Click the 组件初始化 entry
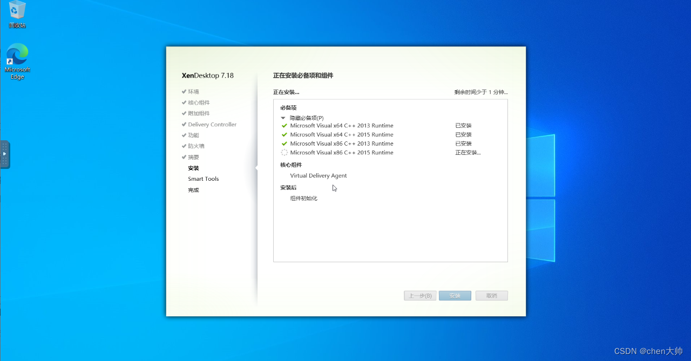 304,199
